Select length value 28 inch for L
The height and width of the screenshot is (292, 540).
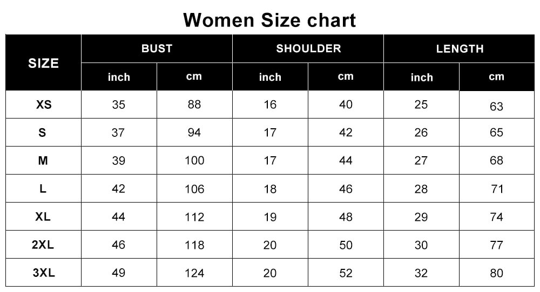pos(421,189)
